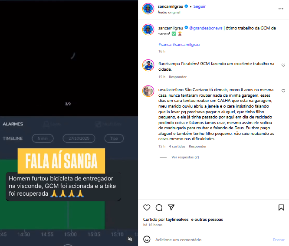Open the 5 min timeline interval selector
289x246 pixels.
pyautogui.click(x=43, y=138)
